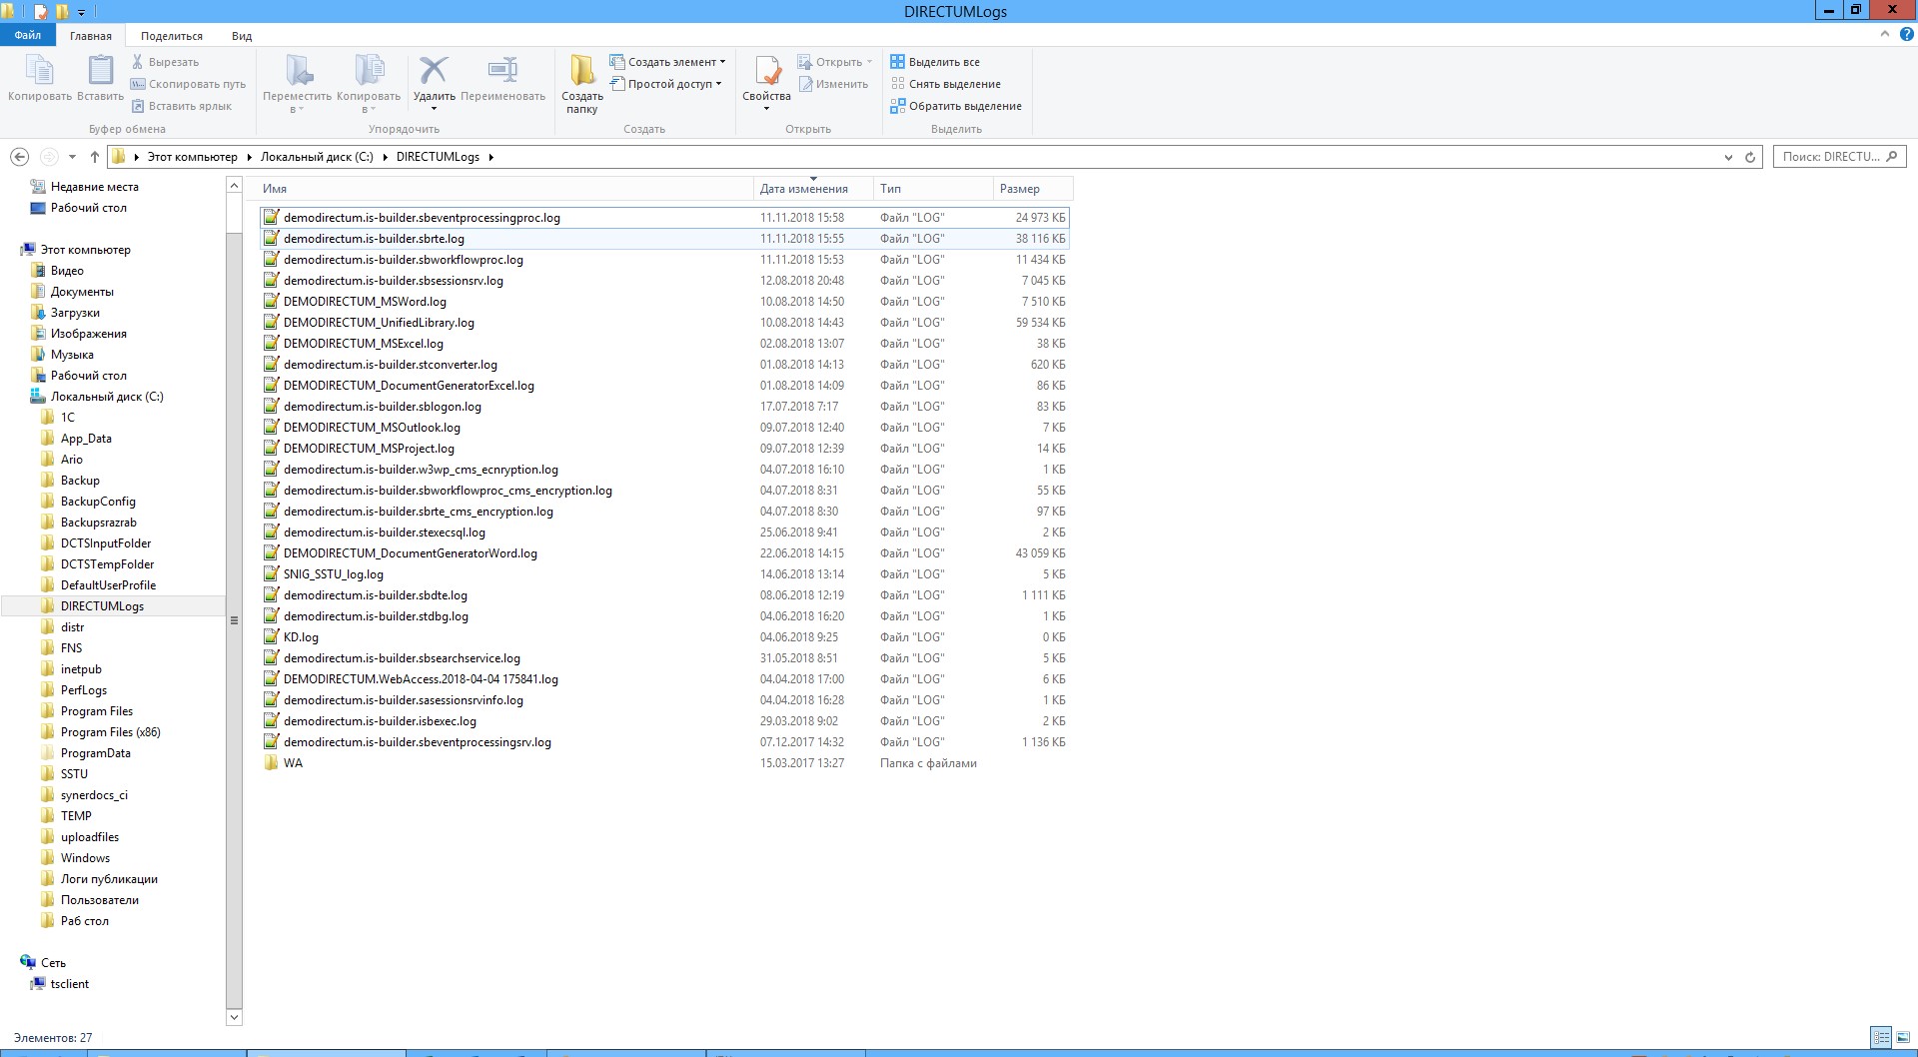Viewport: 1918px width, 1057px height.
Task: Expand the Properties (Свойства) dropdown arrow
Action: tap(767, 109)
